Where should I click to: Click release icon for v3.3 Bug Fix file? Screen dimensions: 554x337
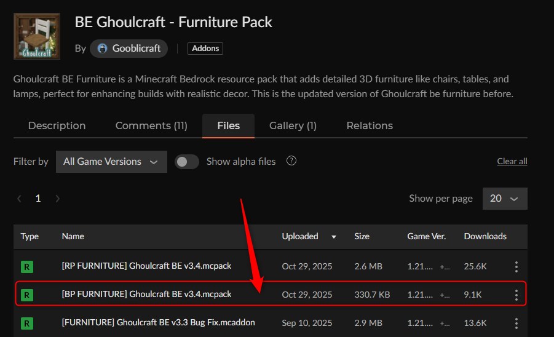coord(27,323)
